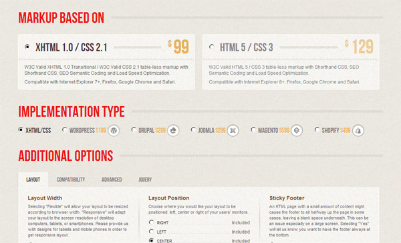401x243 pixels.
Task: Select XHTML 1.0 / CSS 2.1 radio button
Action: 27,47
